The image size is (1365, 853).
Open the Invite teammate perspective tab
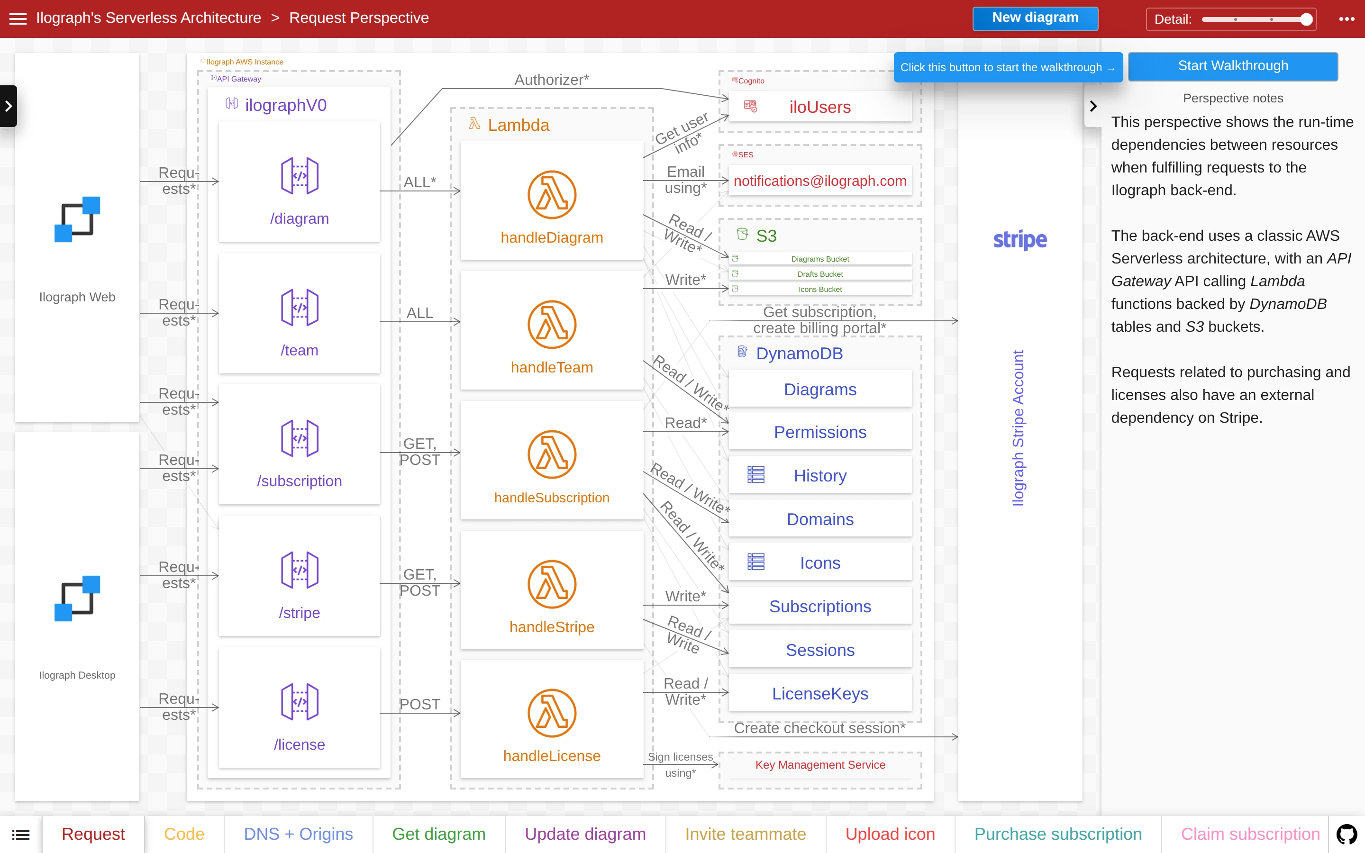coord(746,835)
